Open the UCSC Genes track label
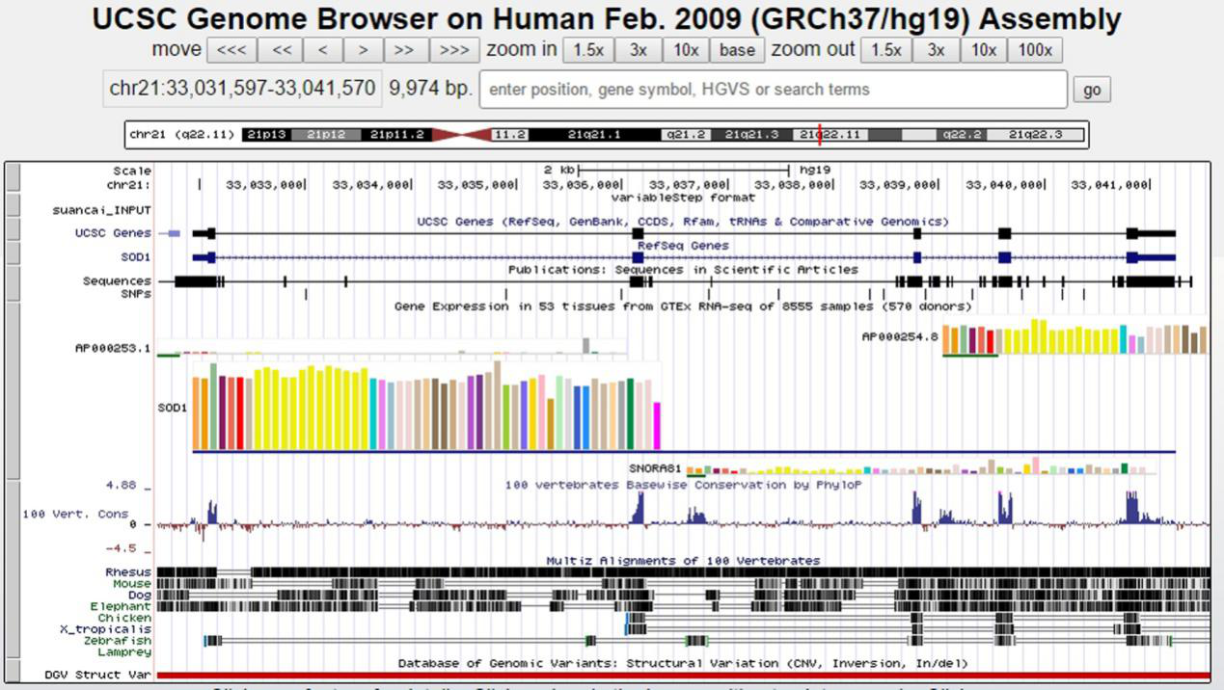Screen dimensions: 1224x690 point(113,233)
